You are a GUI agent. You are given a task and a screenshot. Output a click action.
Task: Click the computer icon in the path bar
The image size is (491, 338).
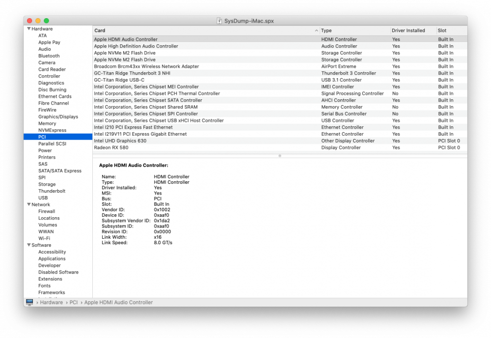pos(29,302)
